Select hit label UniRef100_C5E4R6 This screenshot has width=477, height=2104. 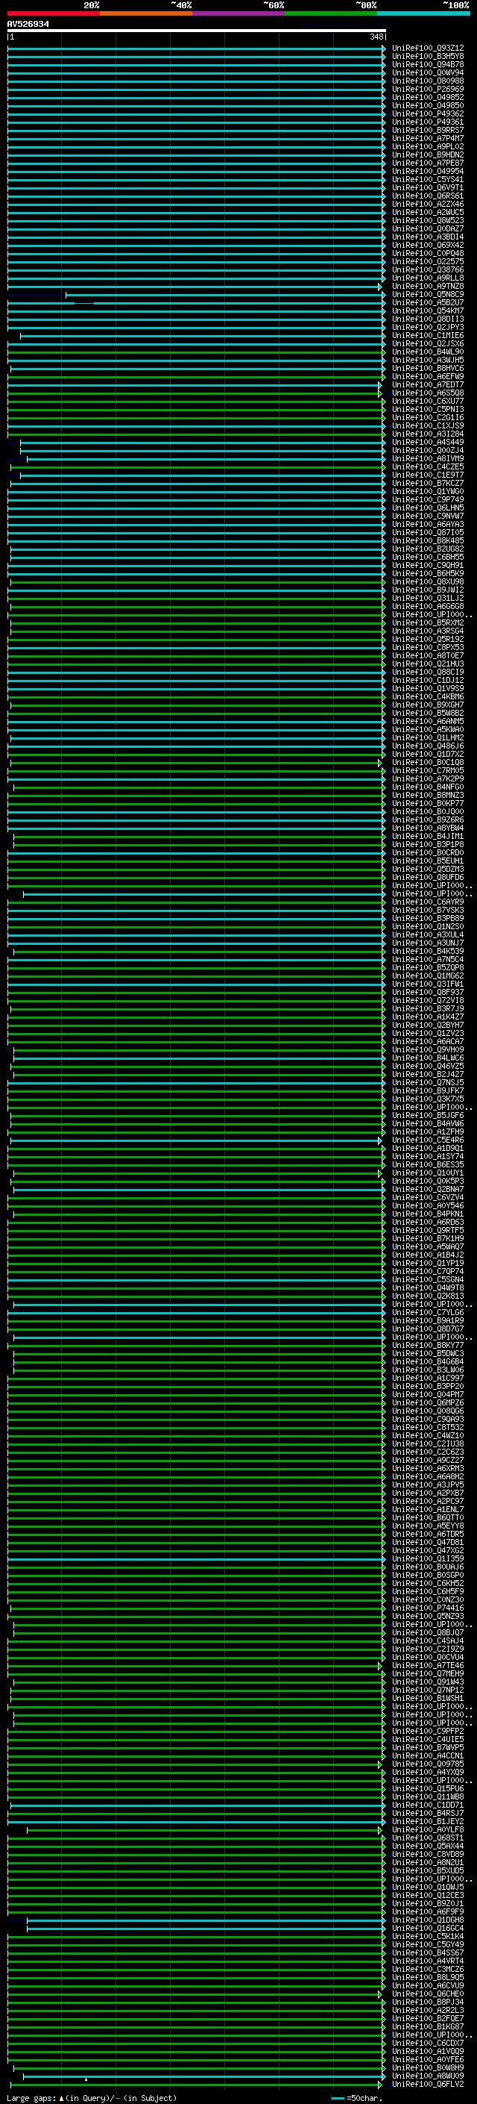428,1140
